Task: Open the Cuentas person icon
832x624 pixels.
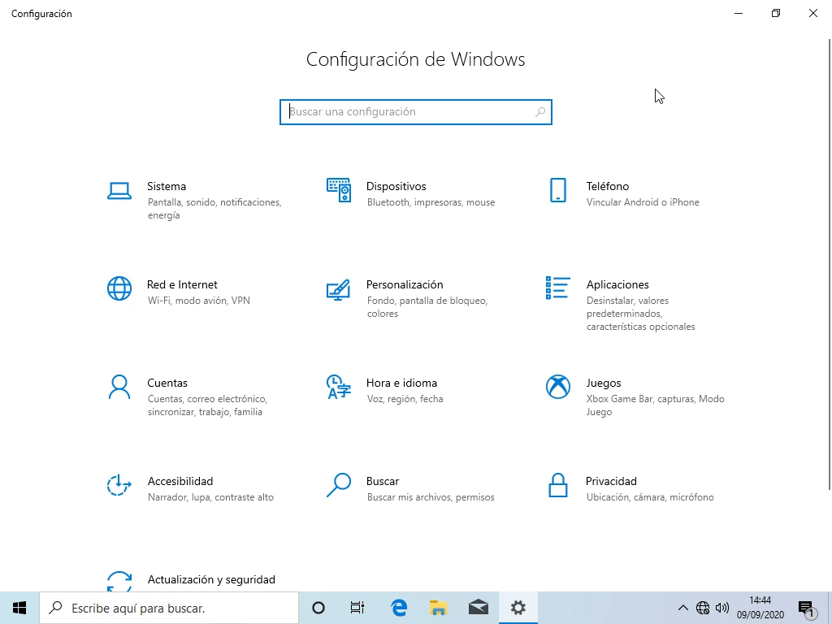Action: tap(119, 387)
